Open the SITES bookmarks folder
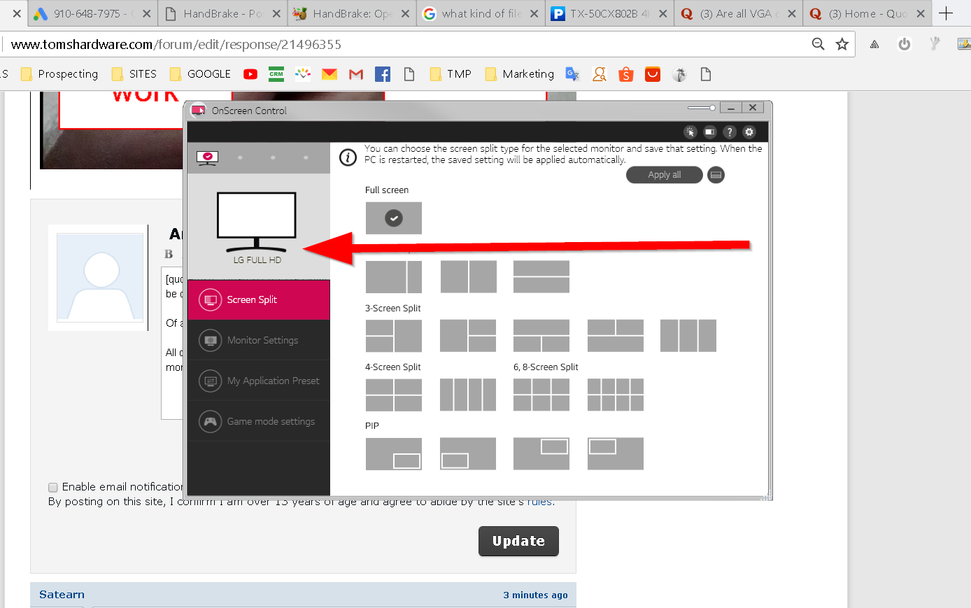The height and width of the screenshot is (608, 971). point(134,74)
